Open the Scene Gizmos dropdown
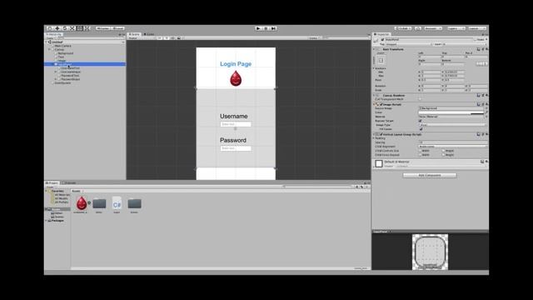533x300 pixels. pyautogui.click(x=314, y=38)
